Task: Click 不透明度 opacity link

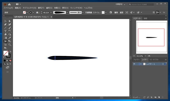Action: (x=88, y=12)
